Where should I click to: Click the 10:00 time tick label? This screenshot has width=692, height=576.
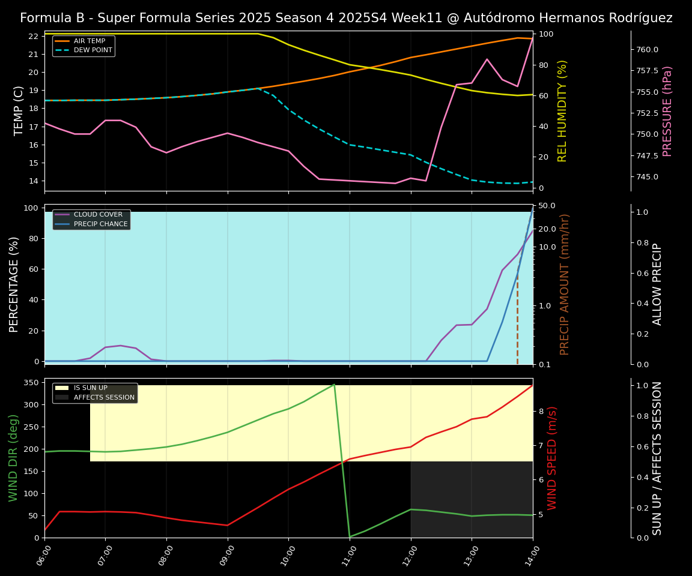(x=288, y=554)
